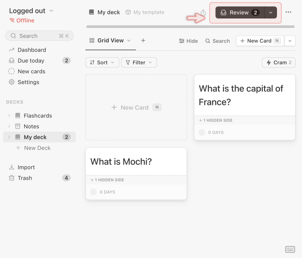Open the three-dot more options menu

tap(289, 12)
